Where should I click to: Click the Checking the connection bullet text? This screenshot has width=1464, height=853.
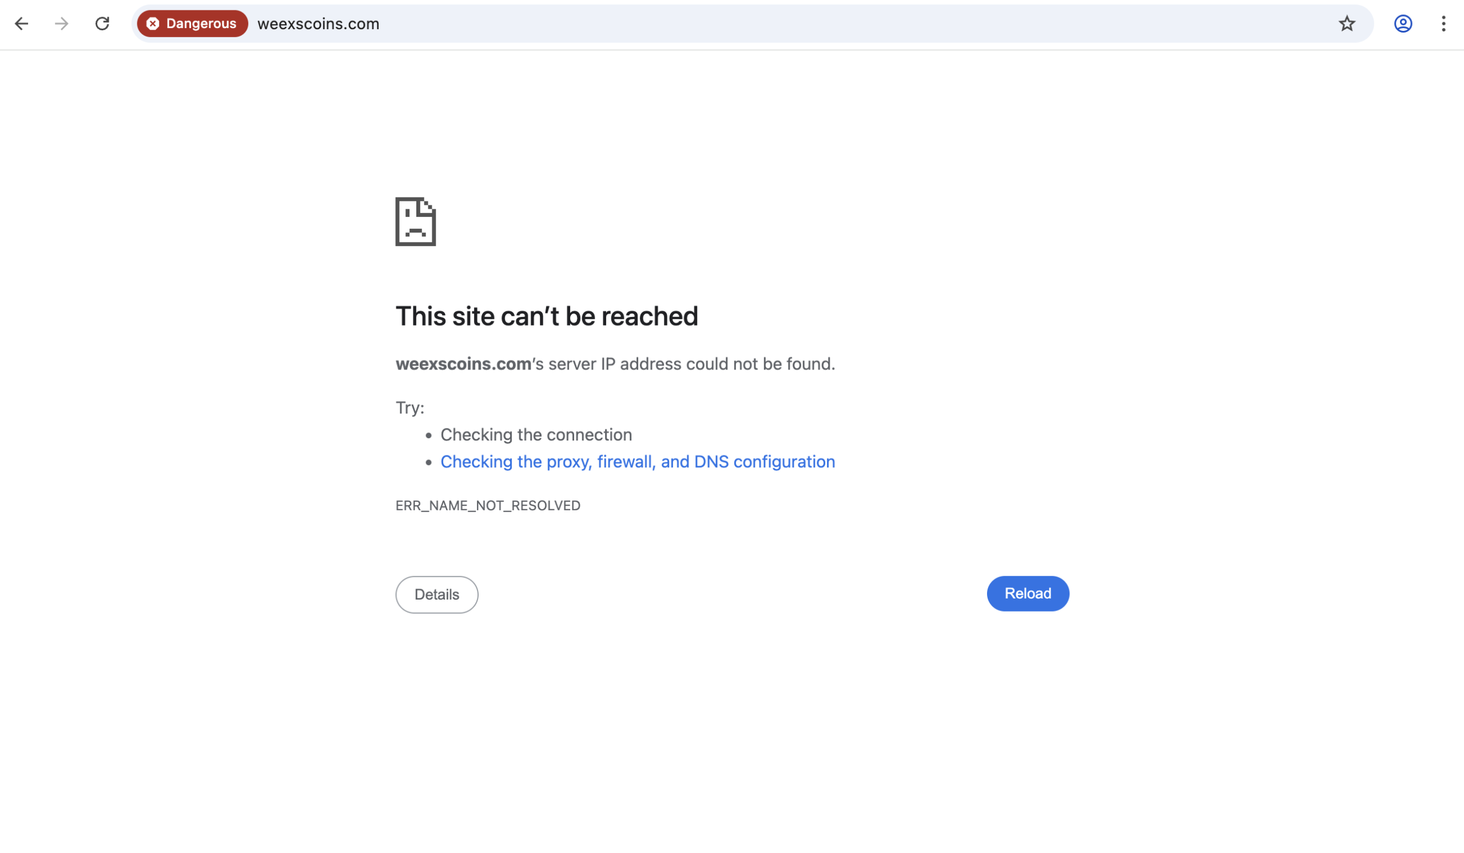[x=536, y=434]
